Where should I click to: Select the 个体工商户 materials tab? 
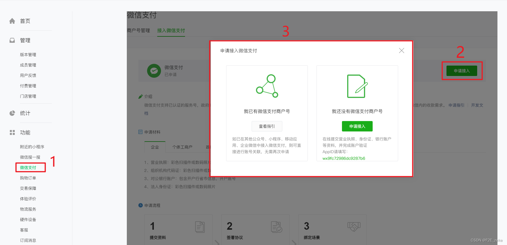182,147
